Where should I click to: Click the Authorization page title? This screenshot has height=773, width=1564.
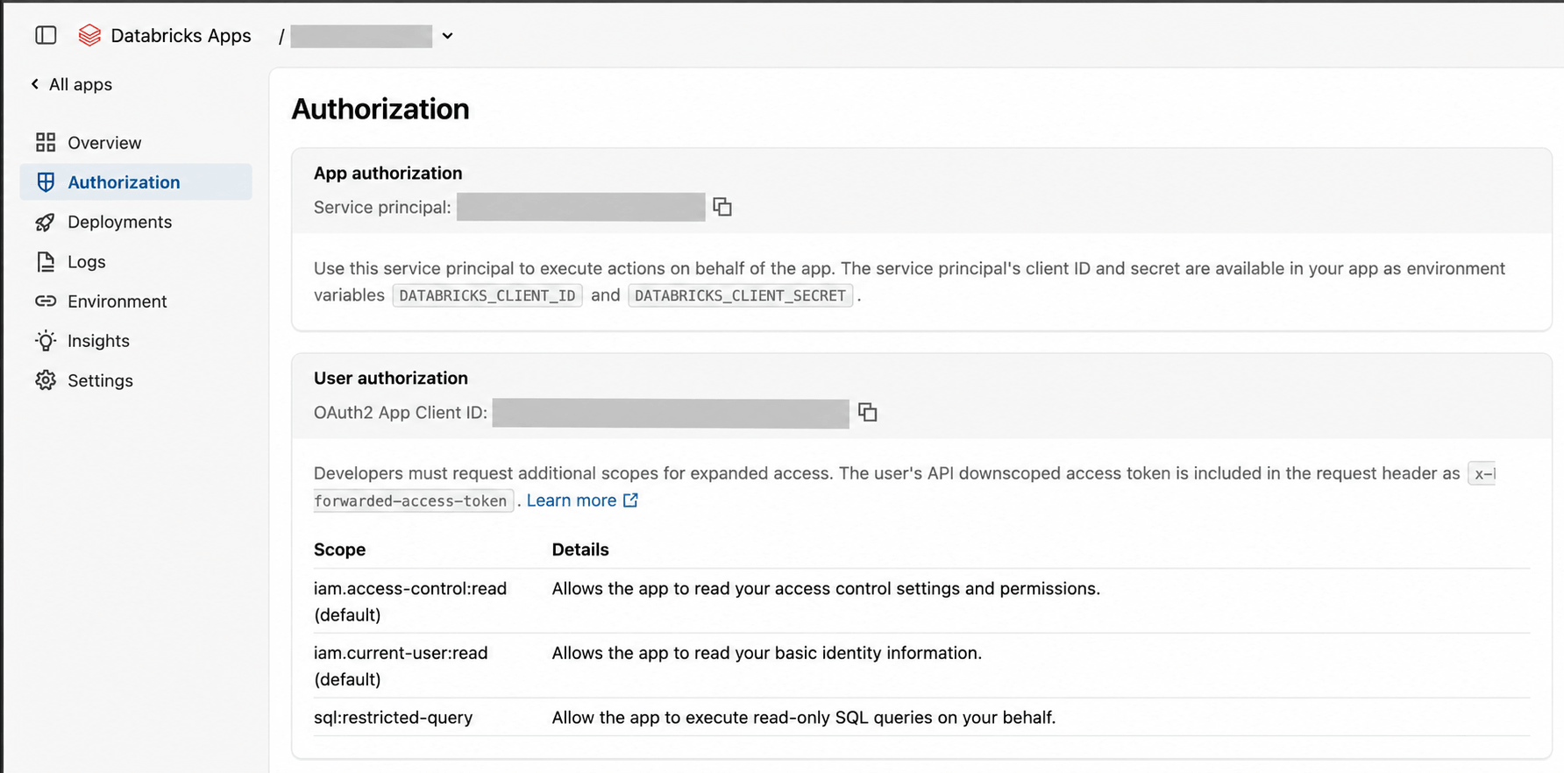[x=380, y=109]
